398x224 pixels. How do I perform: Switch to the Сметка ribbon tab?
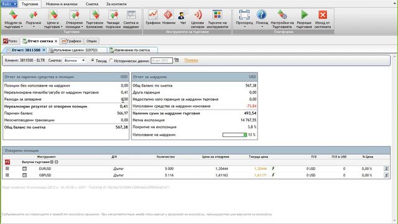92,4
